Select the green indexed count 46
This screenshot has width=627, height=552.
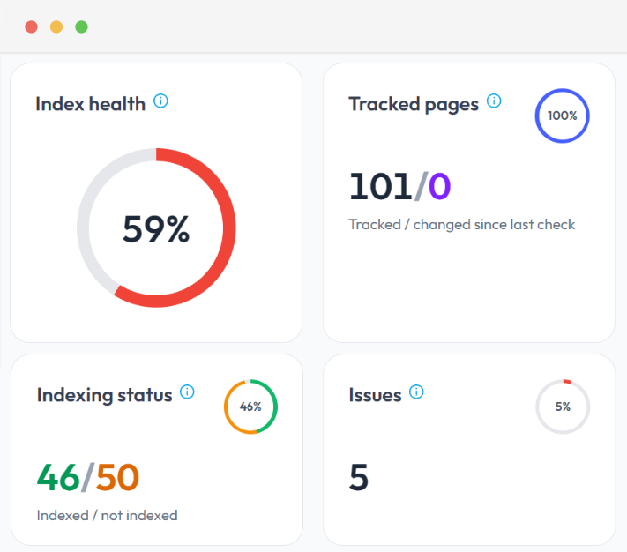[x=58, y=477]
